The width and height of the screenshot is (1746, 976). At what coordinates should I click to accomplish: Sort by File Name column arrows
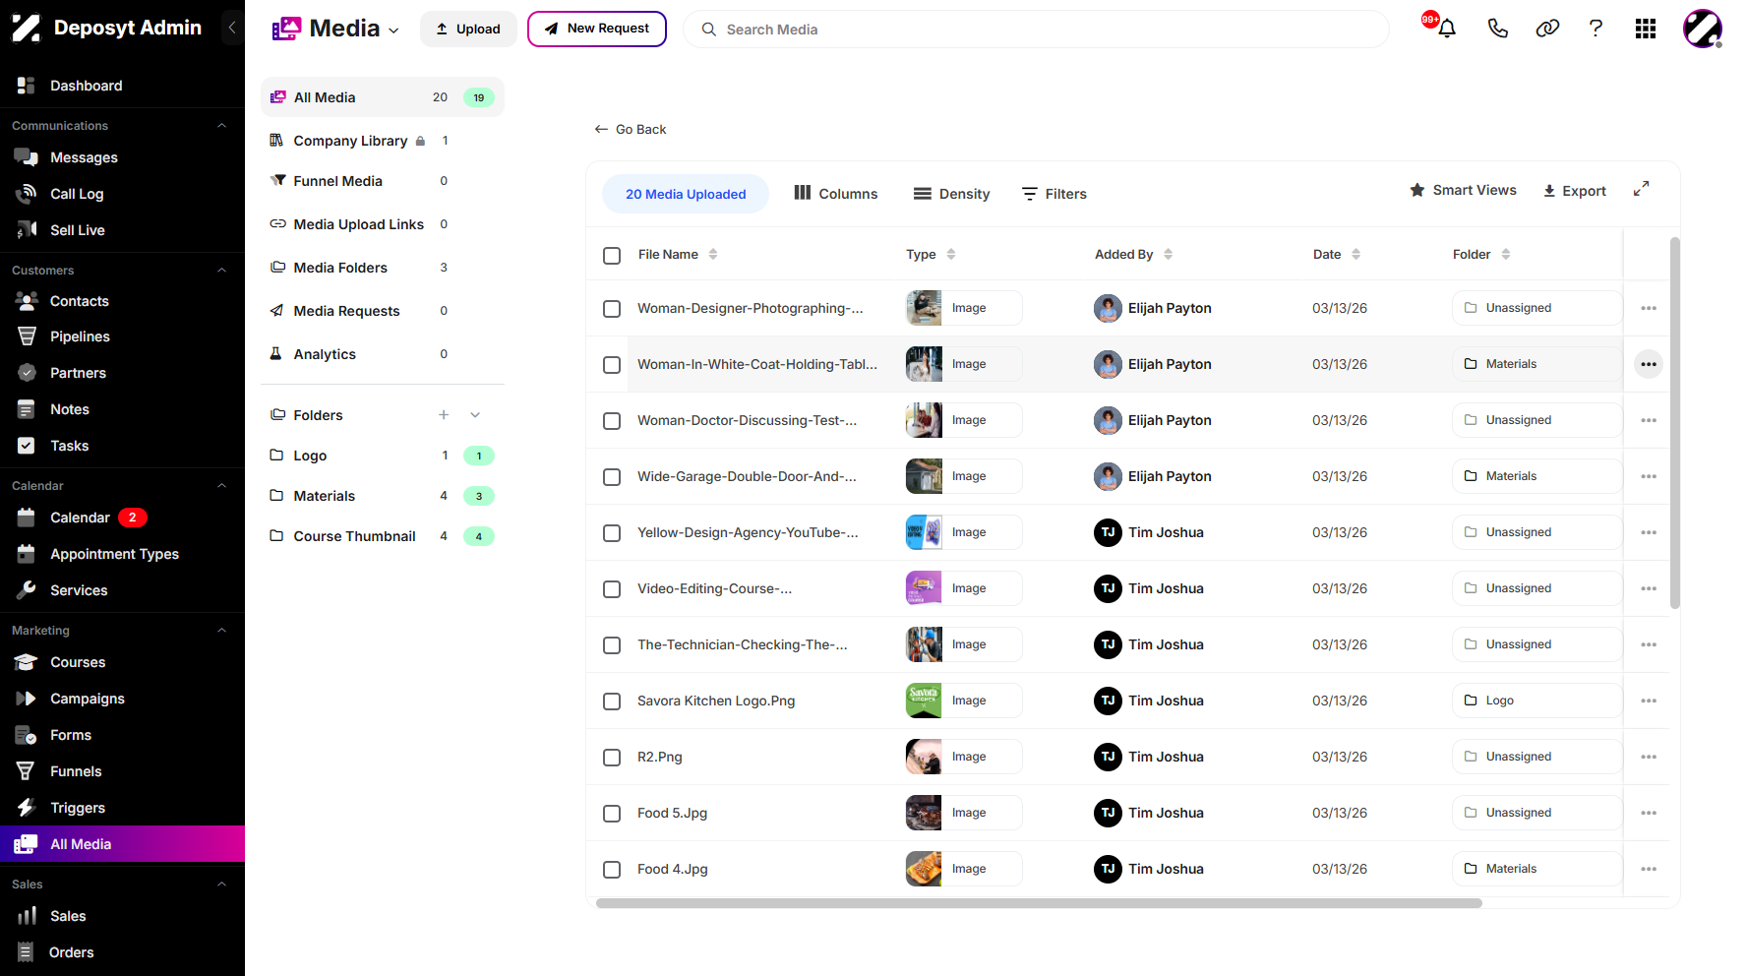(713, 254)
